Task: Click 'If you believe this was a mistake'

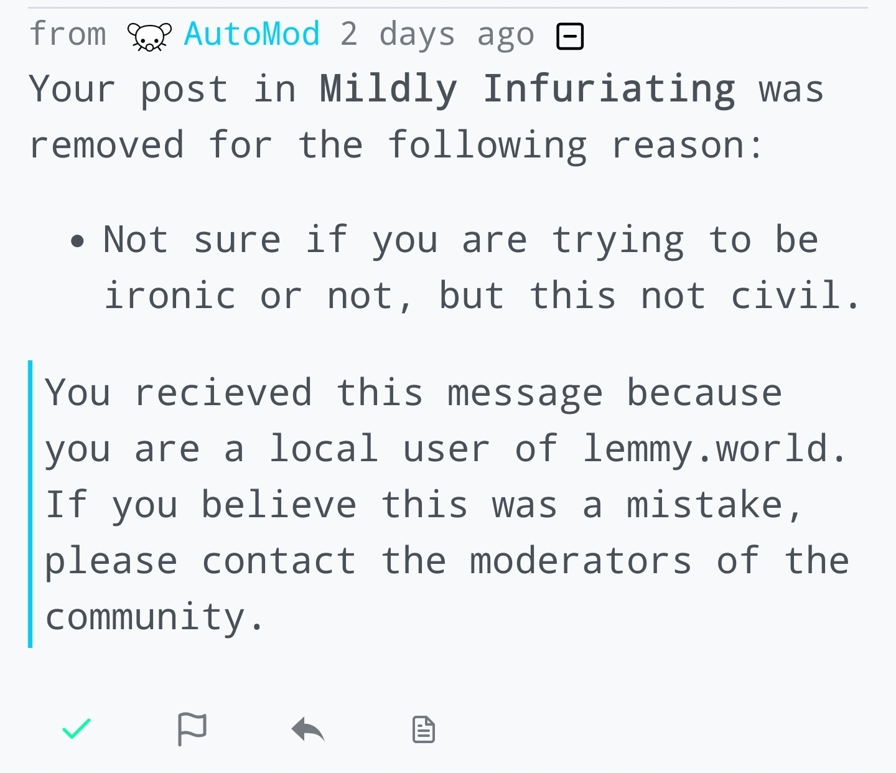Action: click(x=423, y=505)
